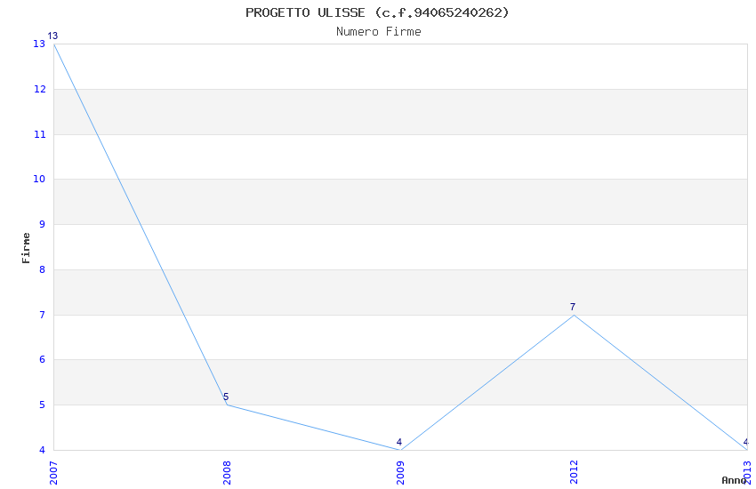Select the 2012 year on x-axis

pyautogui.click(x=574, y=471)
